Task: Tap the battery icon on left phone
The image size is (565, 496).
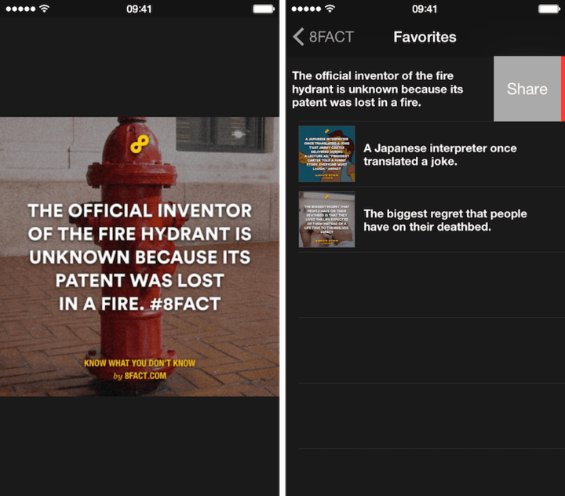Action: (x=264, y=9)
